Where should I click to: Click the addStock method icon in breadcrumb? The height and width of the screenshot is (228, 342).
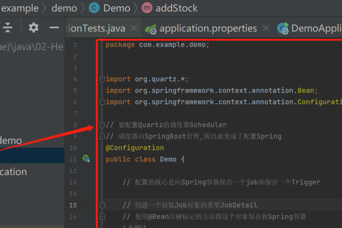pyautogui.click(x=146, y=8)
